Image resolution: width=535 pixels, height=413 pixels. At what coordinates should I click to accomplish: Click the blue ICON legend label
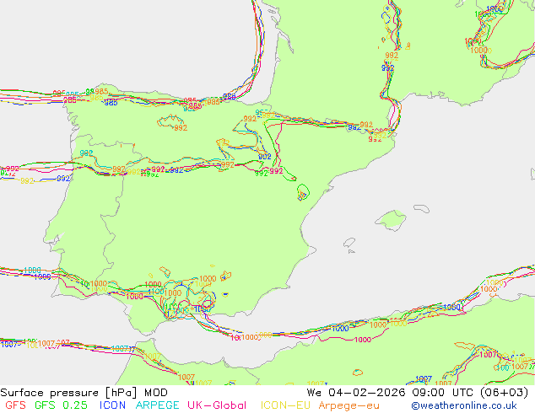pos(112,405)
